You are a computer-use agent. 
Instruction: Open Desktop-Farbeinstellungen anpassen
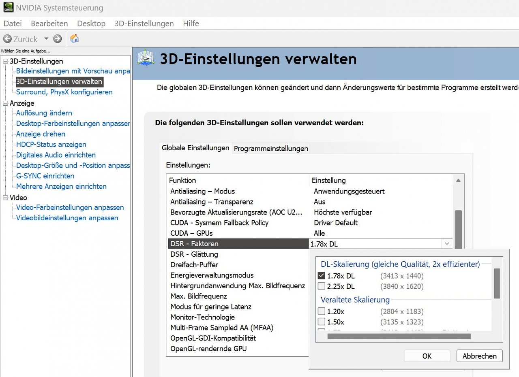tap(73, 124)
